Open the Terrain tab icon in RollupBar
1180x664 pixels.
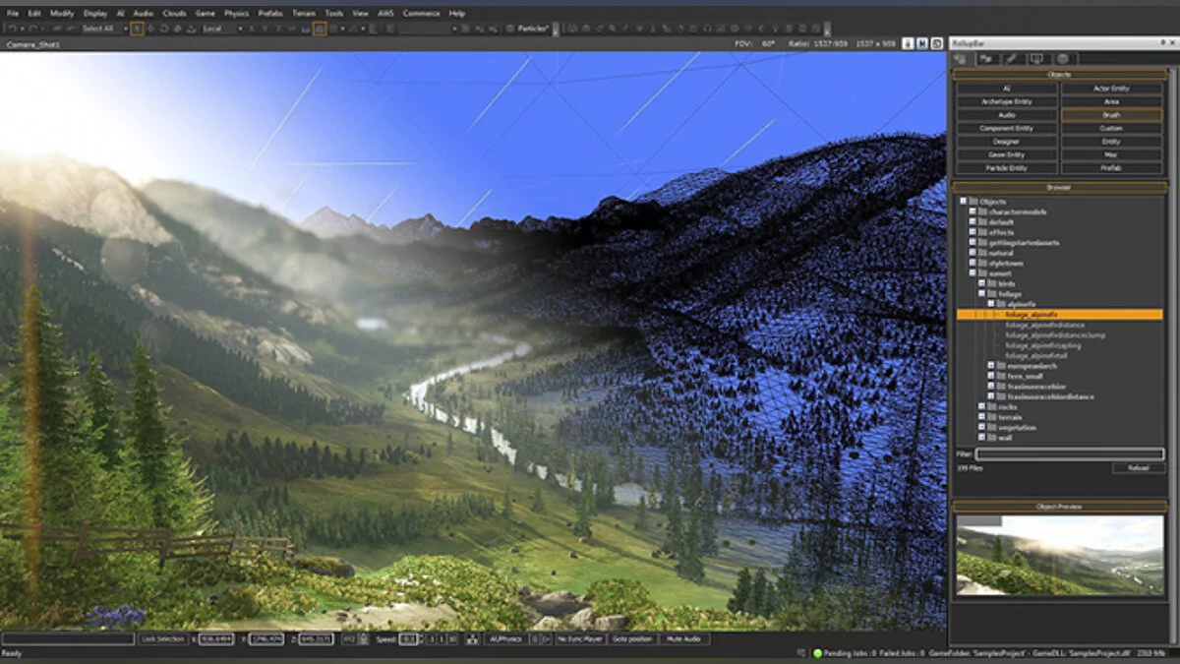tap(985, 59)
